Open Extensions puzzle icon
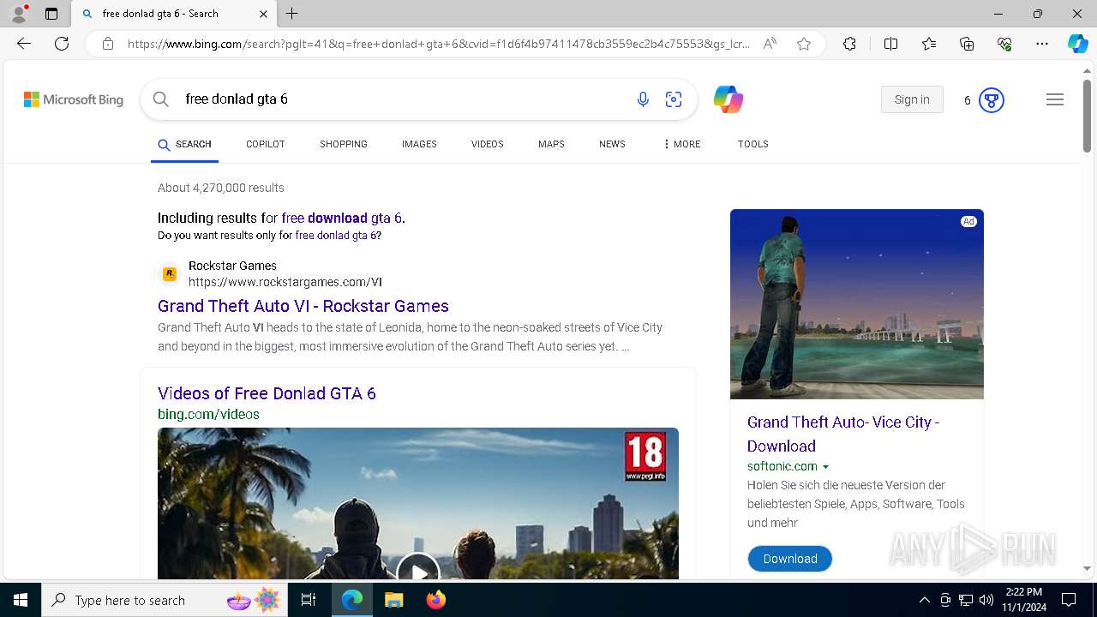 click(849, 44)
